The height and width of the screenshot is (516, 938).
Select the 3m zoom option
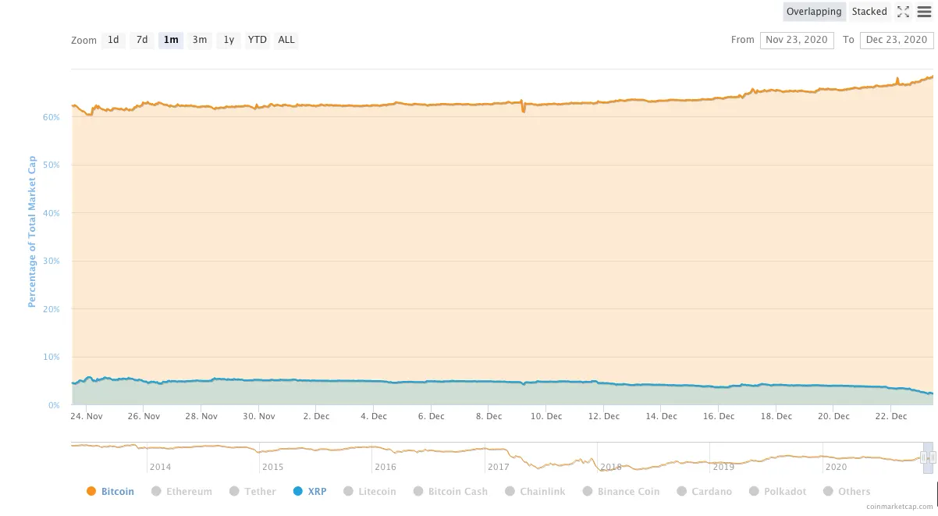200,40
